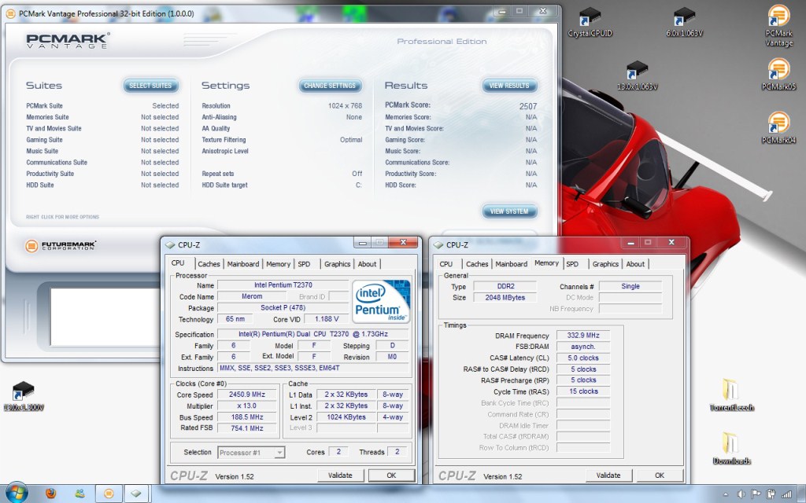Click Validate in left CPU-Z window
The image size is (806, 503).
340,475
